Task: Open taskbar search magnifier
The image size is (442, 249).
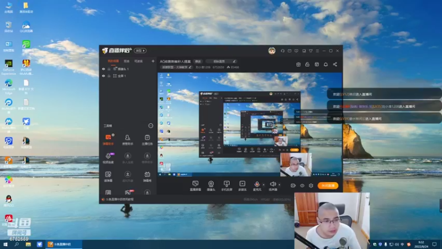Action: point(17,244)
